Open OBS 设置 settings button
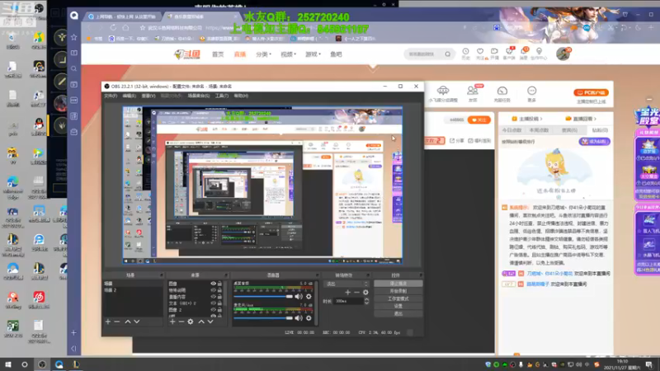 [398, 306]
